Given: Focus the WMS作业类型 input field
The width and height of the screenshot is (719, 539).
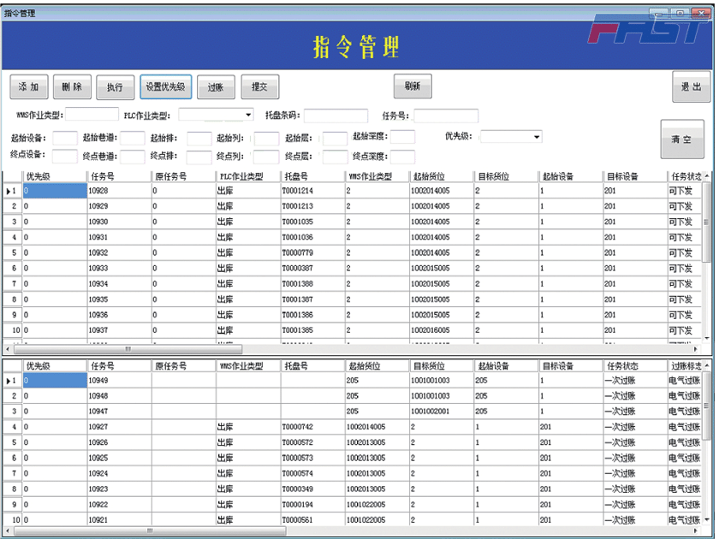Looking at the screenshot, I should click(x=92, y=115).
